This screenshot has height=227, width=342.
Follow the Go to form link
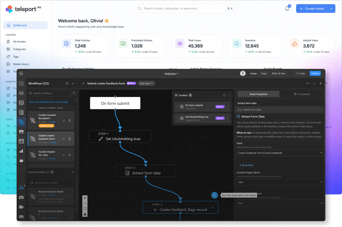tap(246, 165)
